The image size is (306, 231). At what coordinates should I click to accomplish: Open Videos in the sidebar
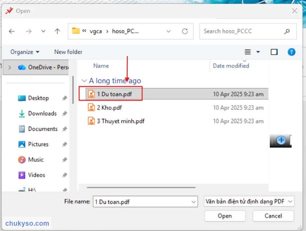32,175
